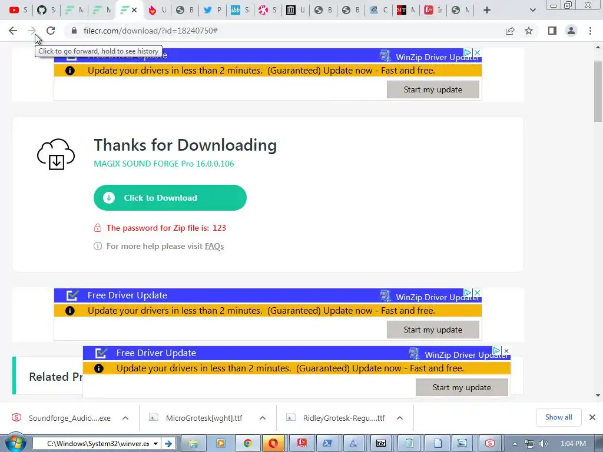
Task: Click Show all downloads
Action: tap(558, 417)
